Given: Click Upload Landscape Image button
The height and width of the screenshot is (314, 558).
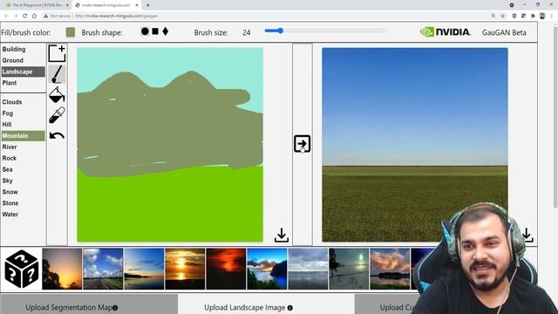Looking at the screenshot, I should (x=266, y=304).
